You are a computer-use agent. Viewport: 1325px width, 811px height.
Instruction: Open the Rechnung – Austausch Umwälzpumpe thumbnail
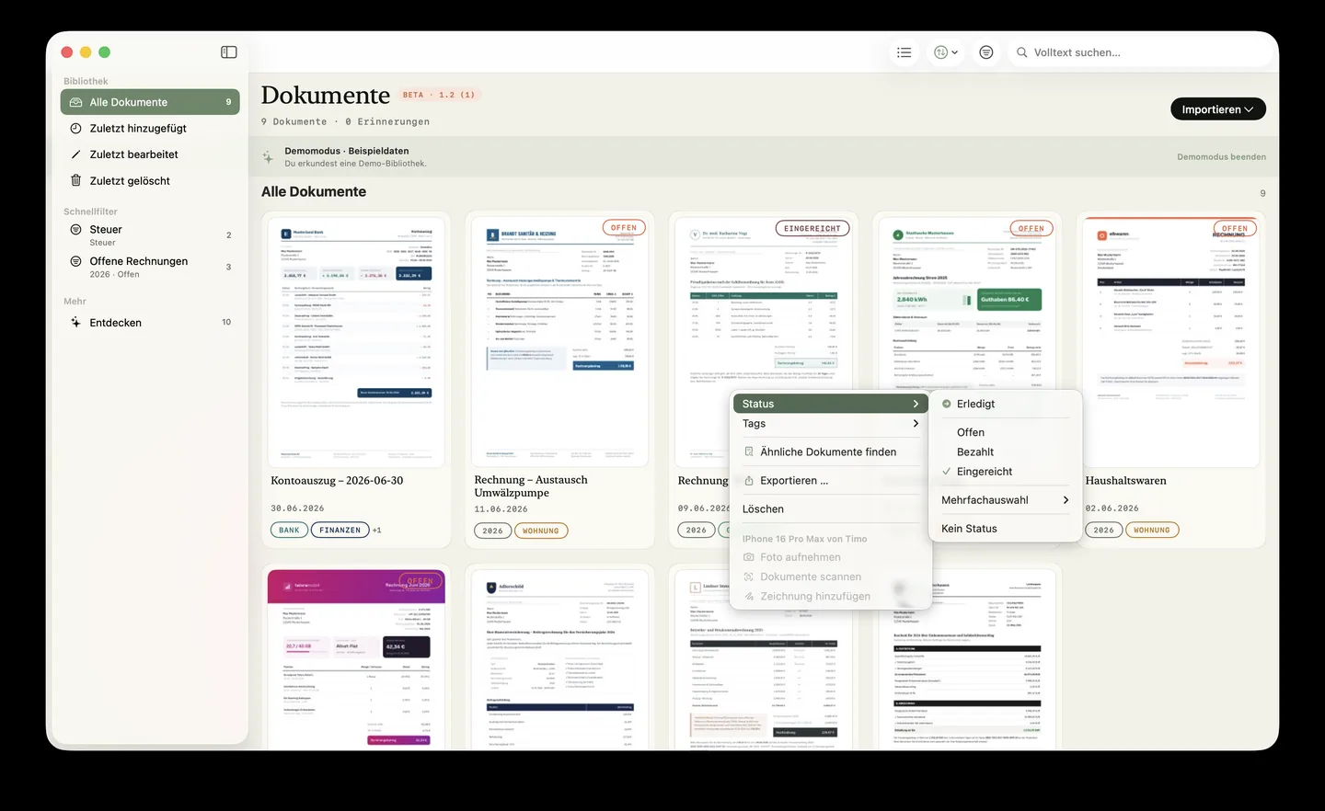[559, 342]
